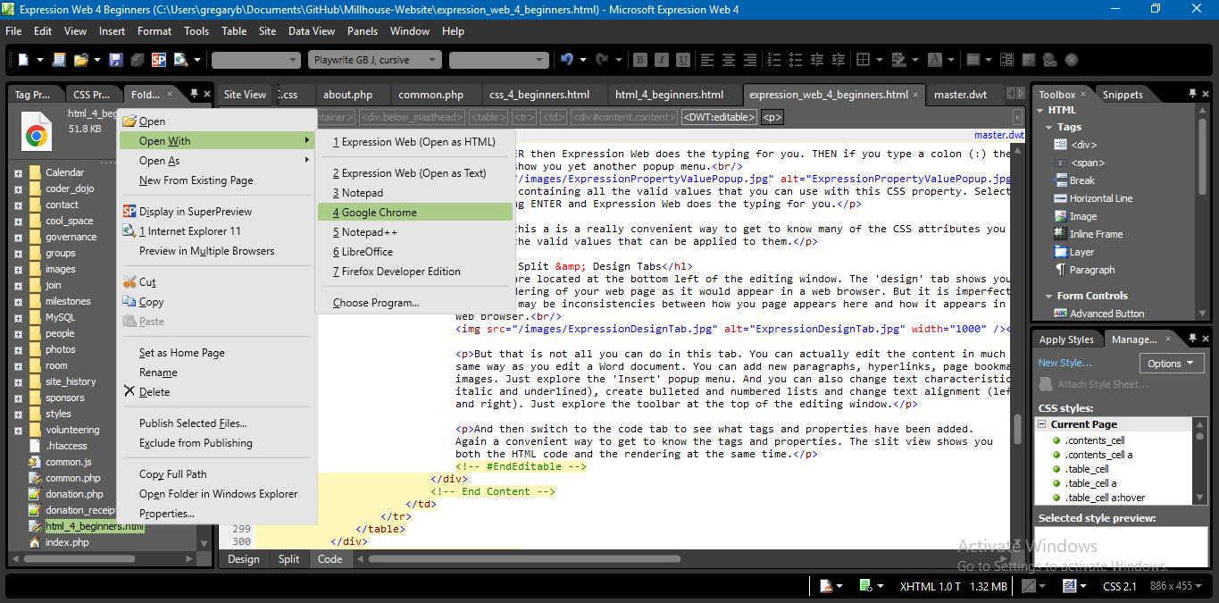Viewport: 1219px width, 603px height.
Task: Collapse the Current Page CSS styles group
Action: coord(1042,424)
